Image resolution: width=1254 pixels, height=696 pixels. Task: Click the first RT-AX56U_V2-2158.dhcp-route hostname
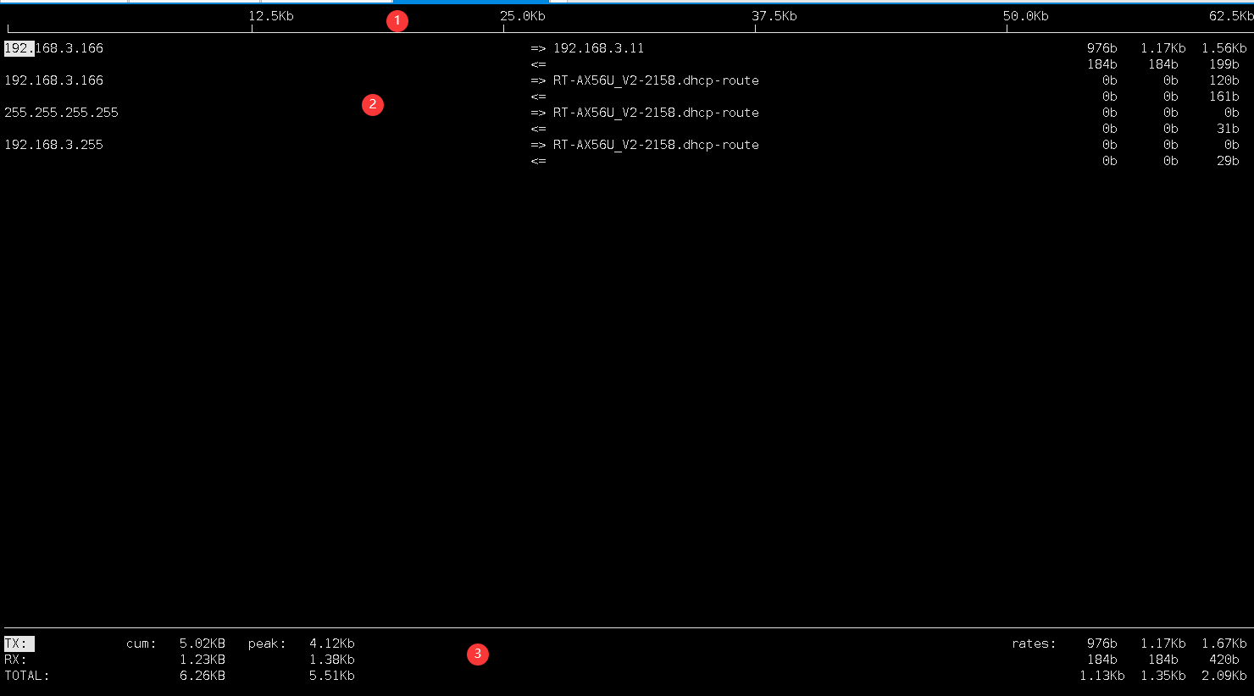pyautogui.click(x=657, y=80)
